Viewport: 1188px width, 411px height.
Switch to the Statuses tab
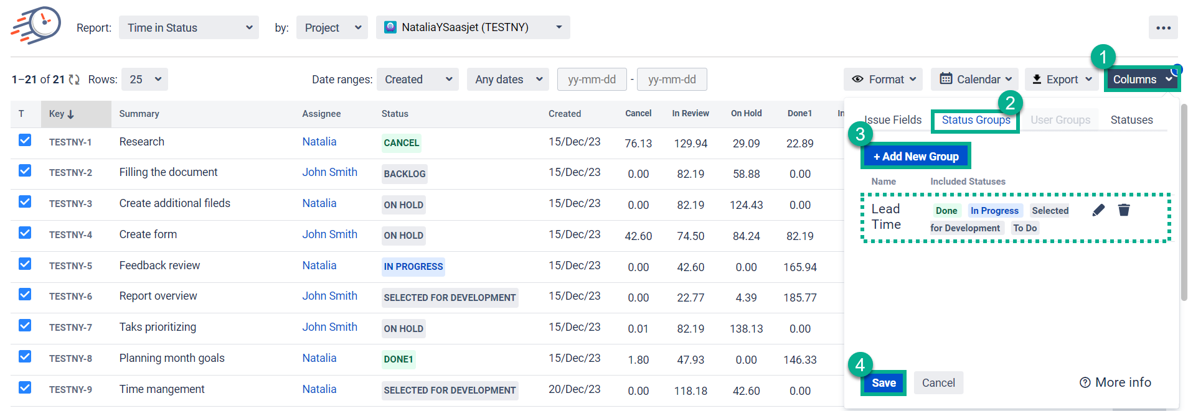(1131, 120)
